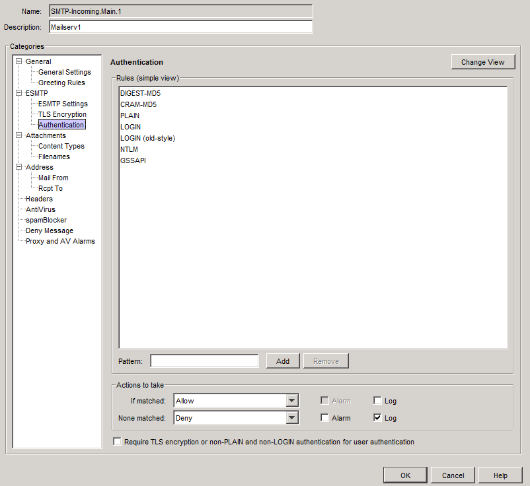Open the If matched action dropdown
The image size is (530, 486).
point(291,401)
